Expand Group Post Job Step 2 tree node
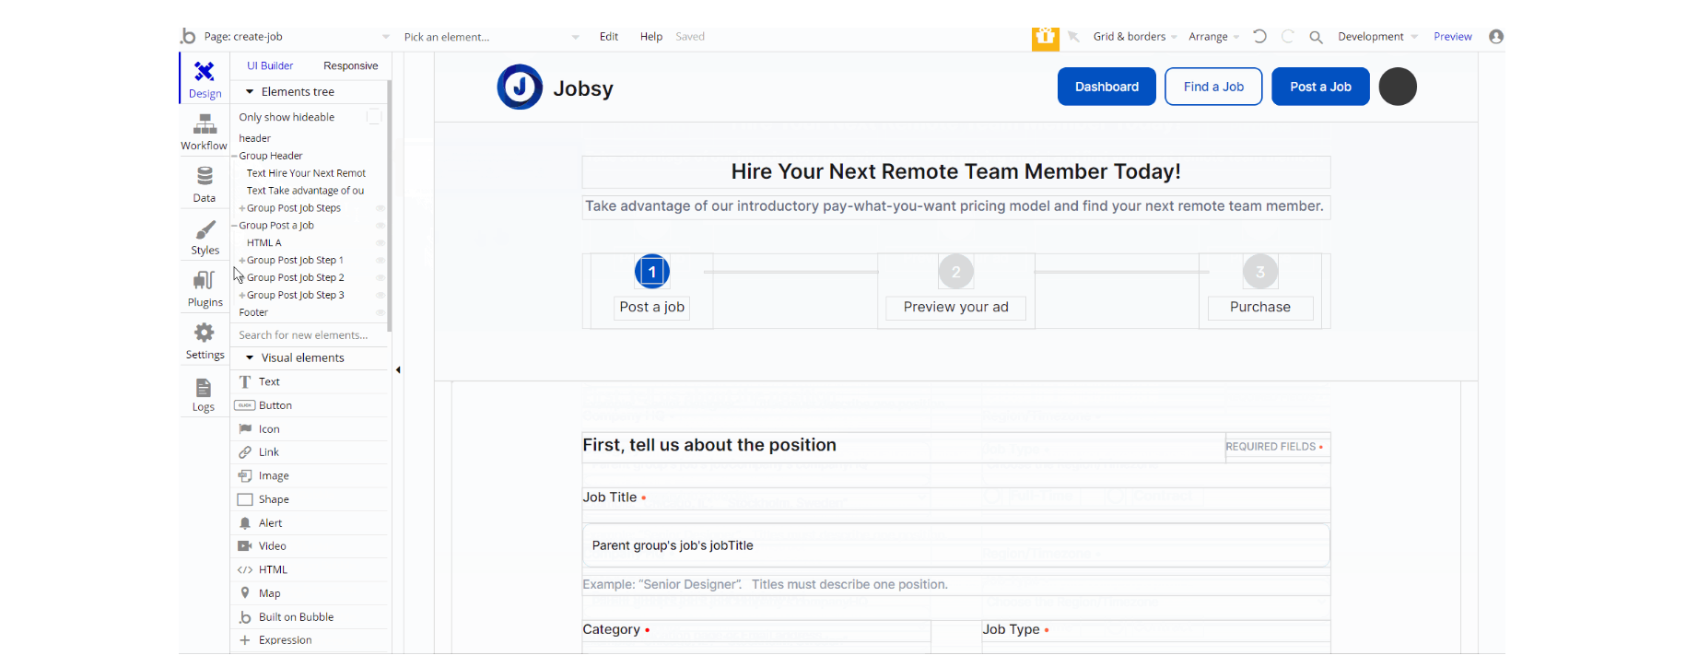 (242, 277)
